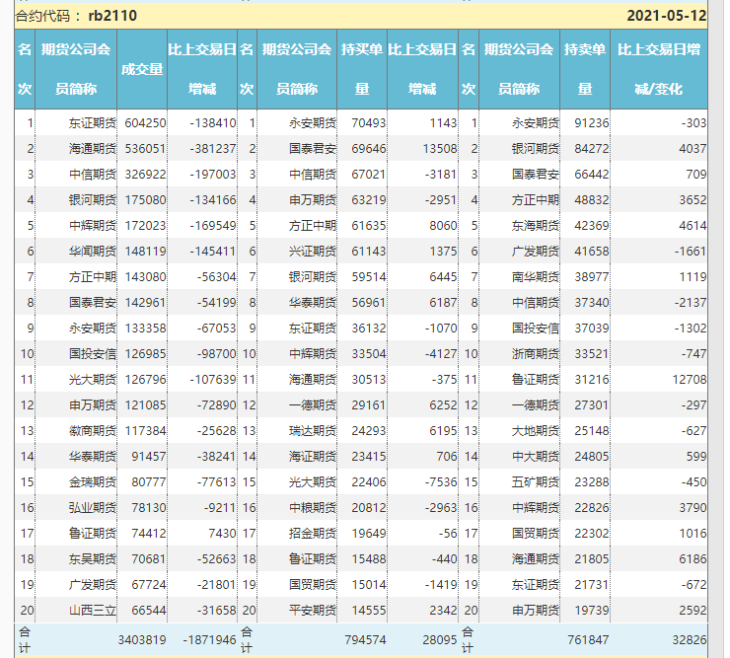Select trading volume value 326922

(x=145, y=175)
